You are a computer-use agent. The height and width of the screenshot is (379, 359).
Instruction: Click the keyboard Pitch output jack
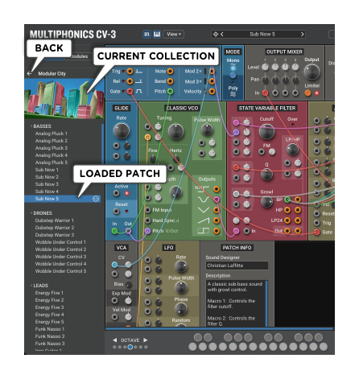click(x=170, y=92)
